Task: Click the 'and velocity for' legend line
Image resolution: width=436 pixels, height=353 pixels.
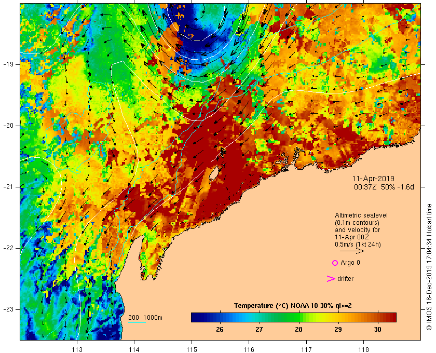Action: (357, 230)
